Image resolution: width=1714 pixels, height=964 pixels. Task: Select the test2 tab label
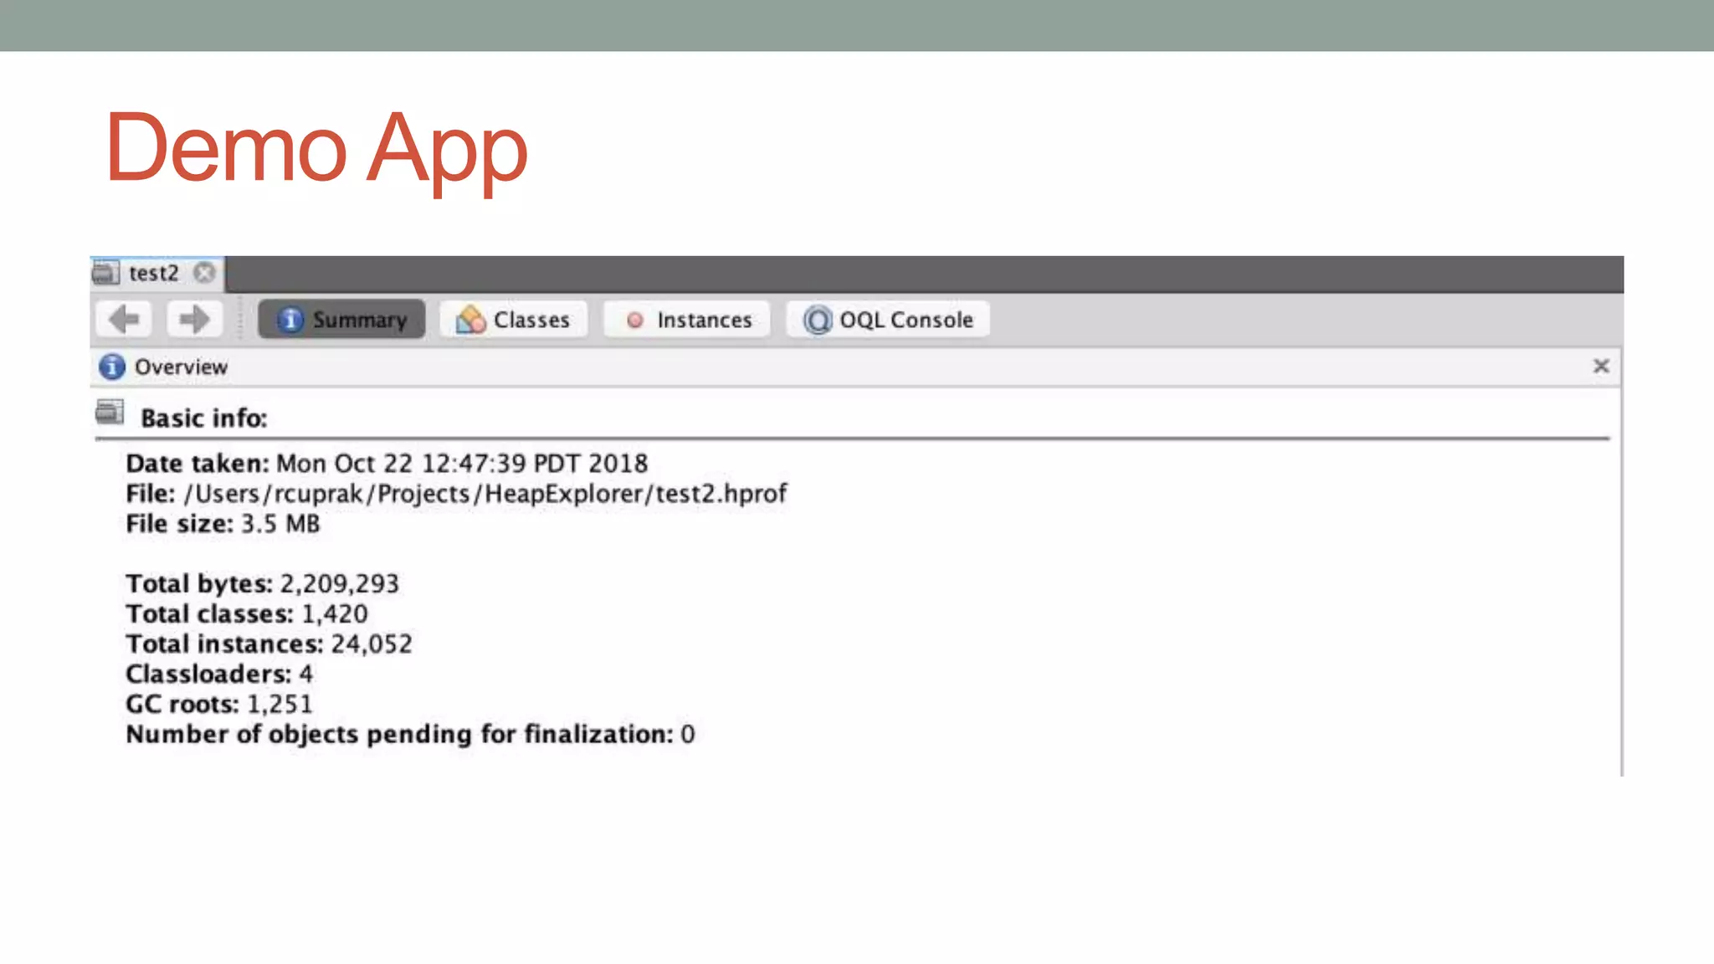click(x=154, y=273)
